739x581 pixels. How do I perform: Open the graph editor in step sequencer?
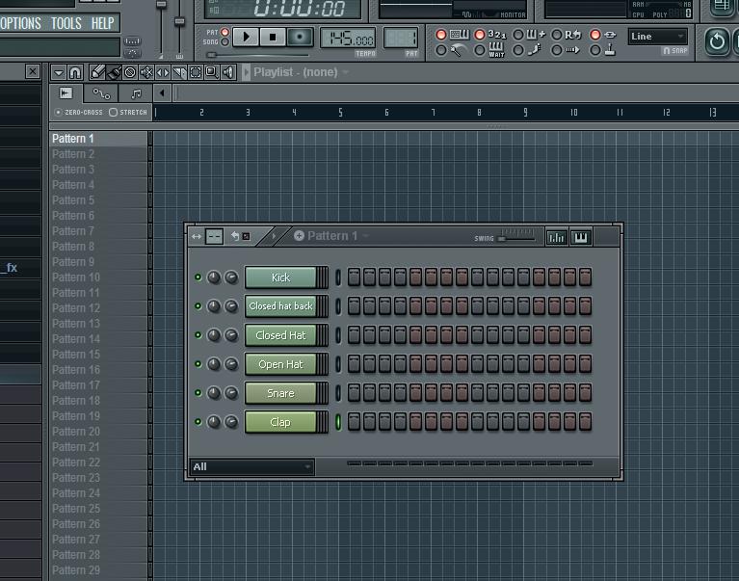(557, 236)
